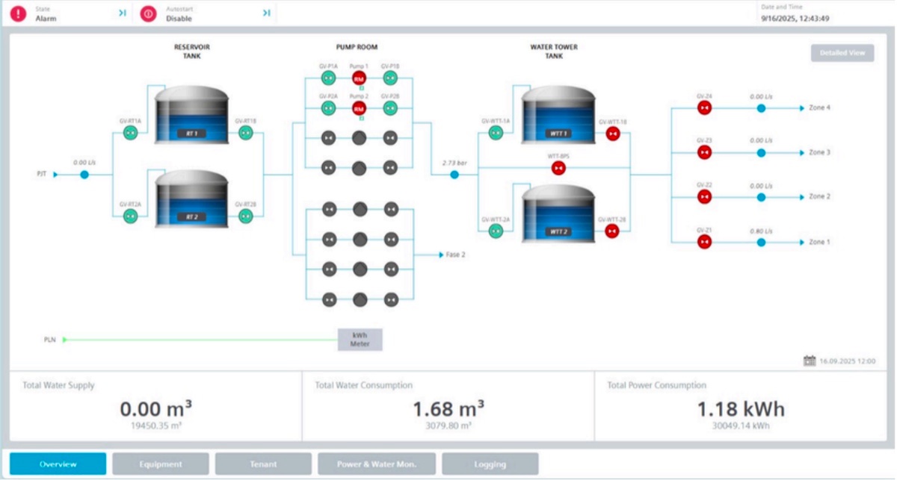Switch to the Logging tab
897x480 pixels.
490,464
